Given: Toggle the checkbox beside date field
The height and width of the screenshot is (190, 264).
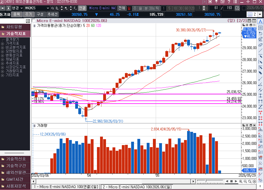Looking at the screenshot, I should pos(244,8).
